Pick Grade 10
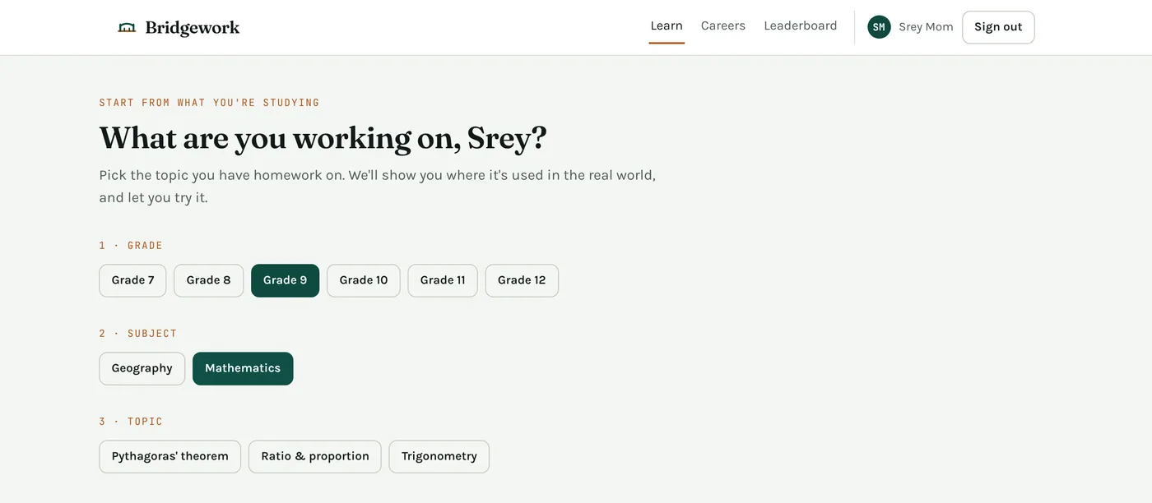This screenshot has height=503, width=1152. click(364, 280)
